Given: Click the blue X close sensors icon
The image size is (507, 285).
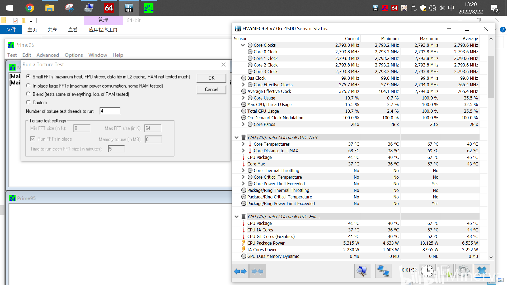Looking at the screenshot, I should point(482,271).
